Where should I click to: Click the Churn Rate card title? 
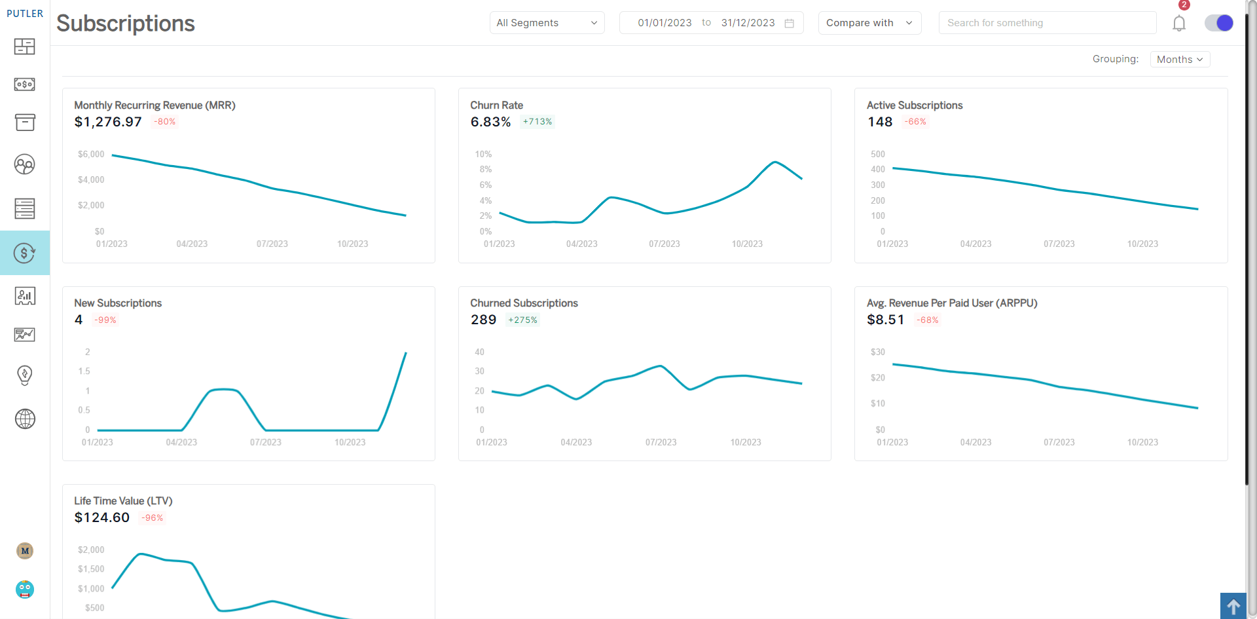tap(496, 105)
